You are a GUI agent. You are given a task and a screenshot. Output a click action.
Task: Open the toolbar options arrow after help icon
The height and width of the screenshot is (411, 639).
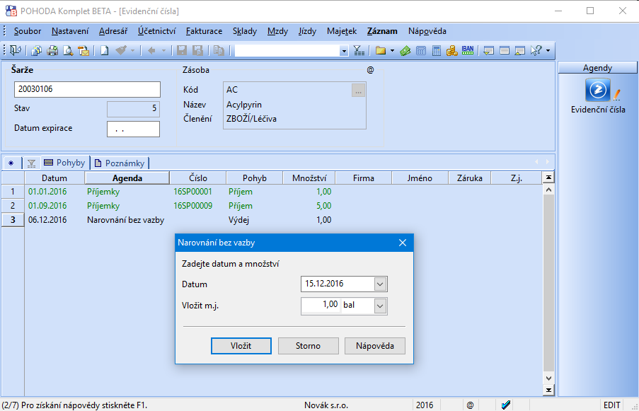[548, 50]
